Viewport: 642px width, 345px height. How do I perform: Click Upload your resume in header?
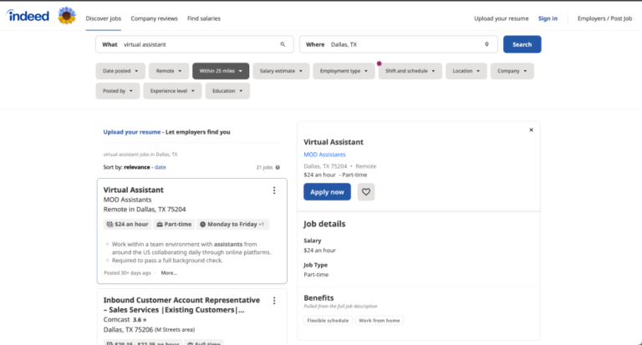pos(502,18)
